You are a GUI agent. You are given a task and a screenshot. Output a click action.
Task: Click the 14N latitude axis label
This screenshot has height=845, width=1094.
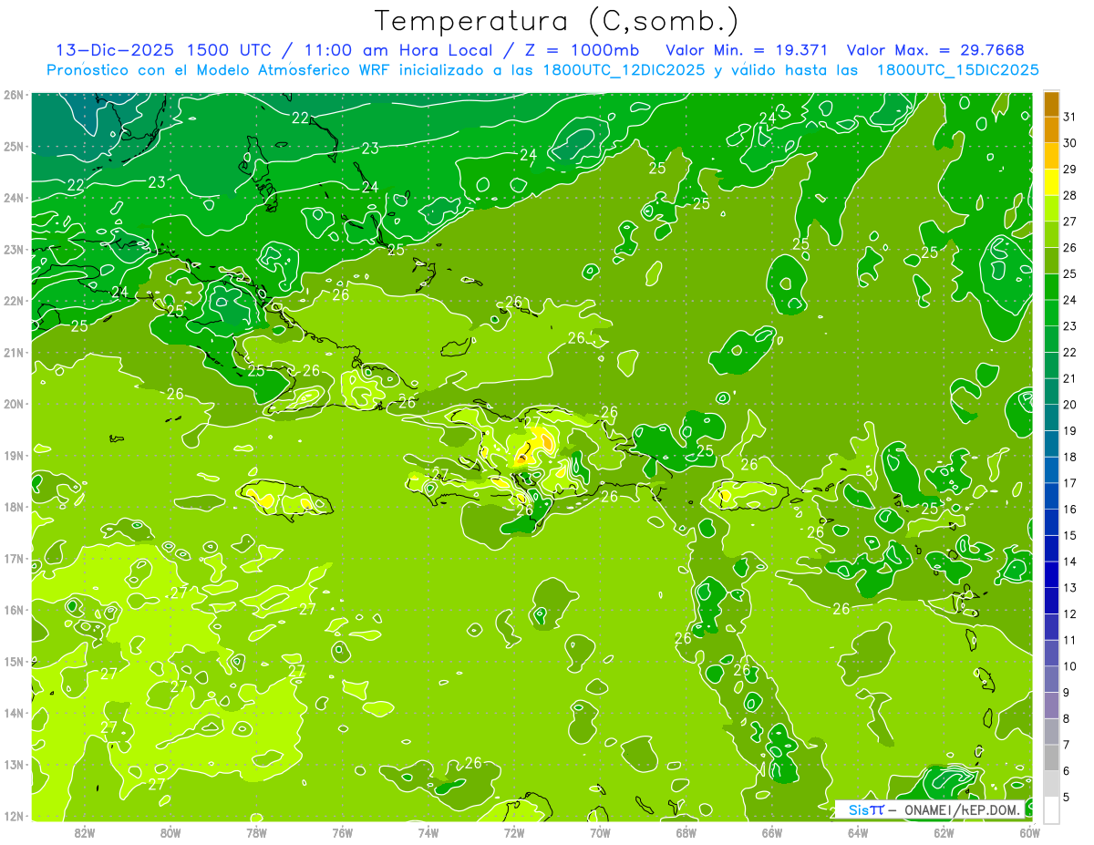point(14,713)
